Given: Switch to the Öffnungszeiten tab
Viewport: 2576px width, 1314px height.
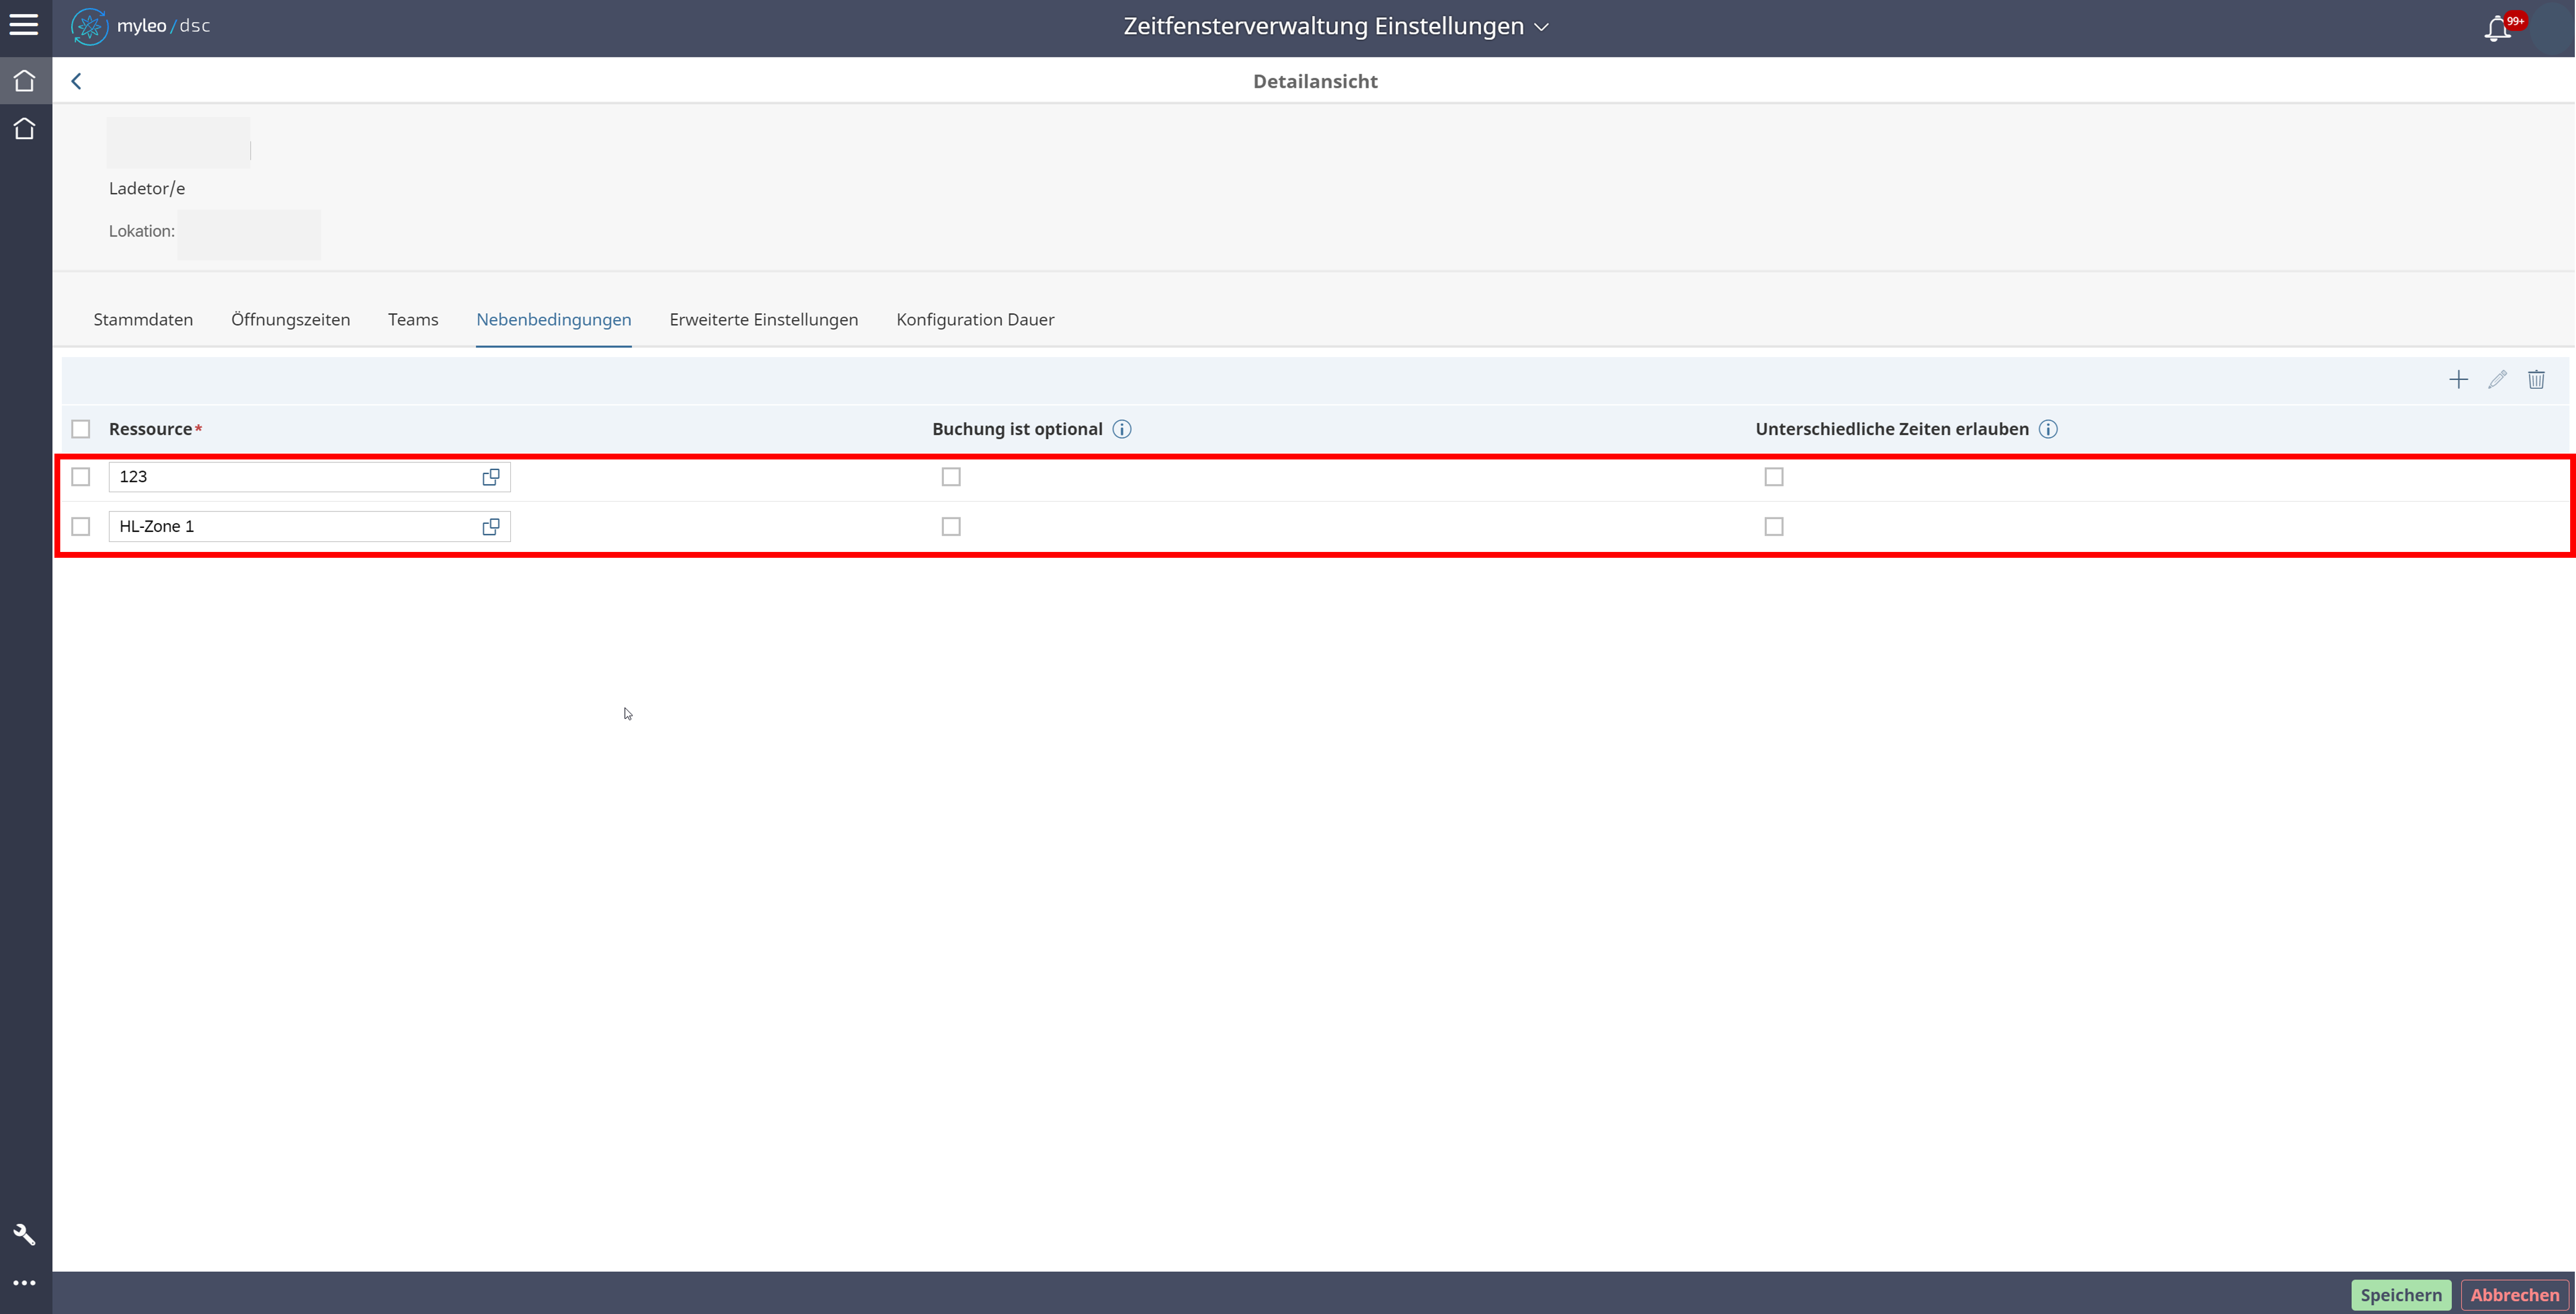Looking at the screenshot, I should tap(290, 320).
